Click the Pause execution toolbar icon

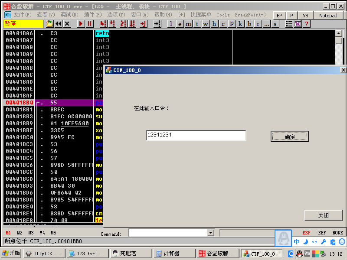89,24
